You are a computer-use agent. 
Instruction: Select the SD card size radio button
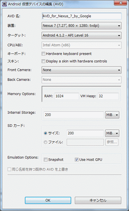point(46,133)
